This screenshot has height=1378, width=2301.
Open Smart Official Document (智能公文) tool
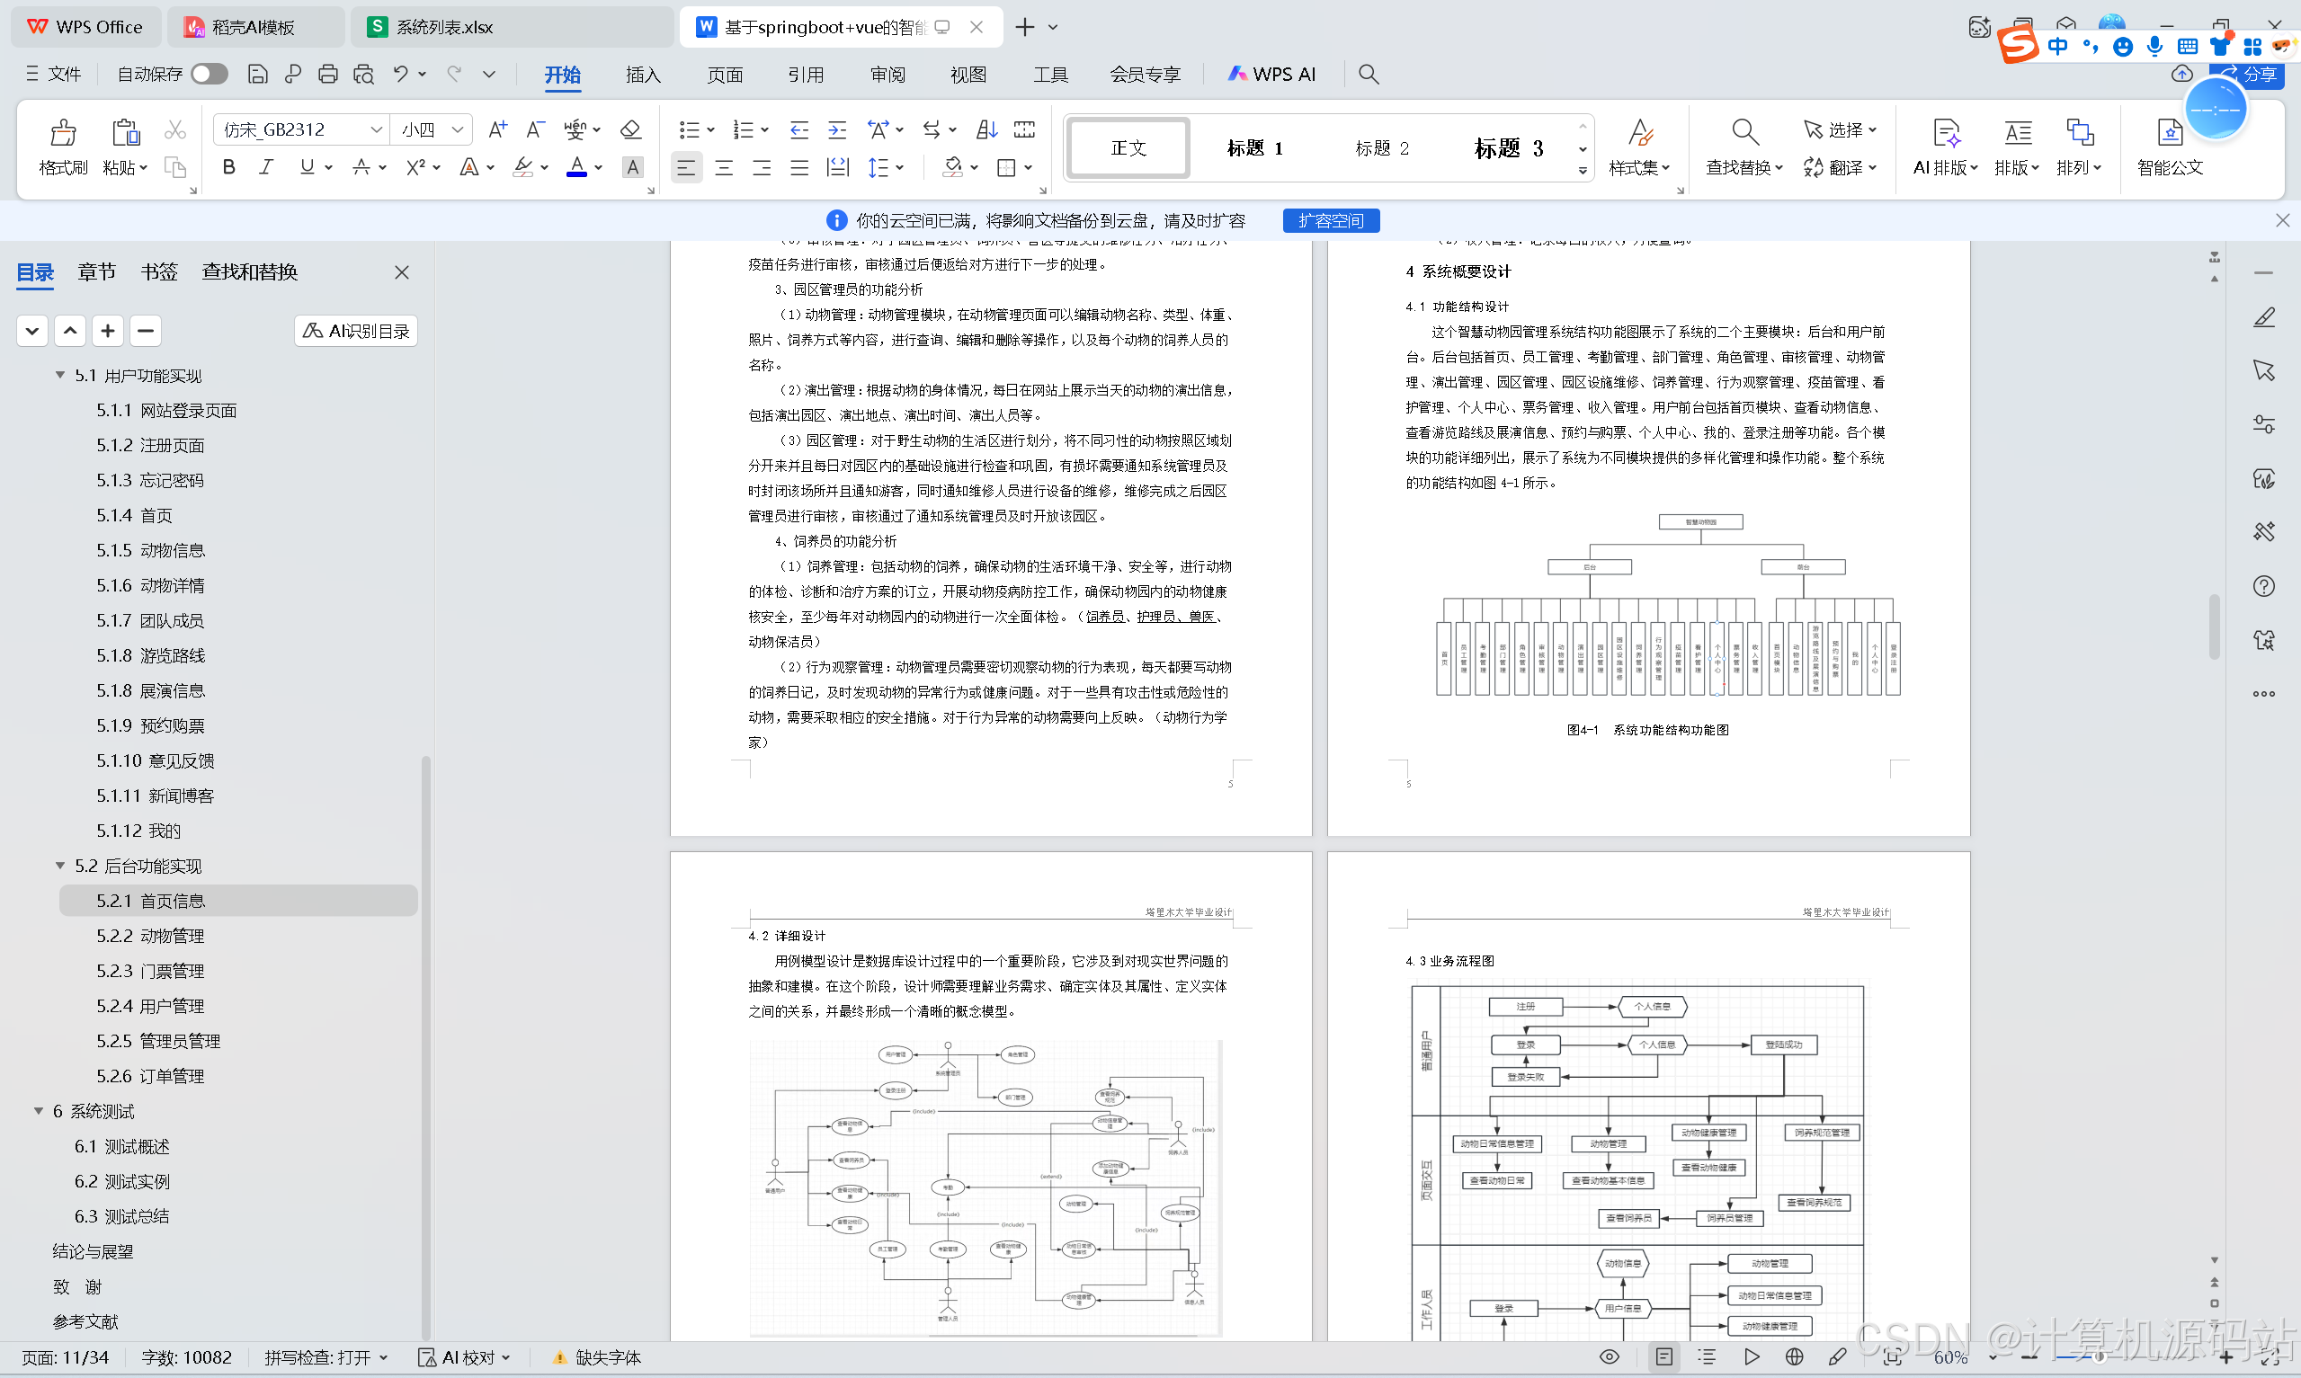(2170, 147)
